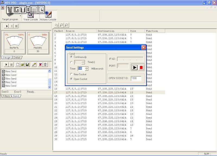Click the pencil edit icon
This screenshot has height=156, width=217.
coord(34,65)
